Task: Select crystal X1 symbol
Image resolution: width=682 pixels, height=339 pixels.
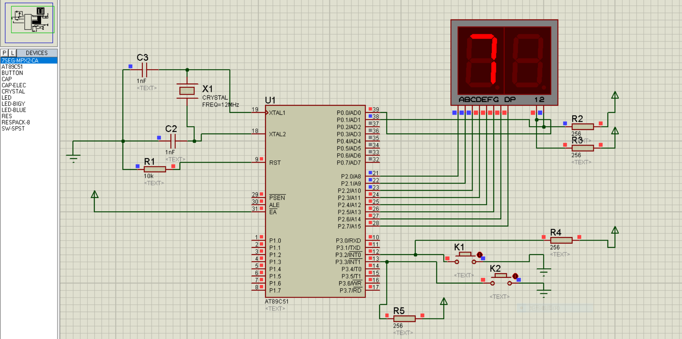Action: (x=187, y=91)
